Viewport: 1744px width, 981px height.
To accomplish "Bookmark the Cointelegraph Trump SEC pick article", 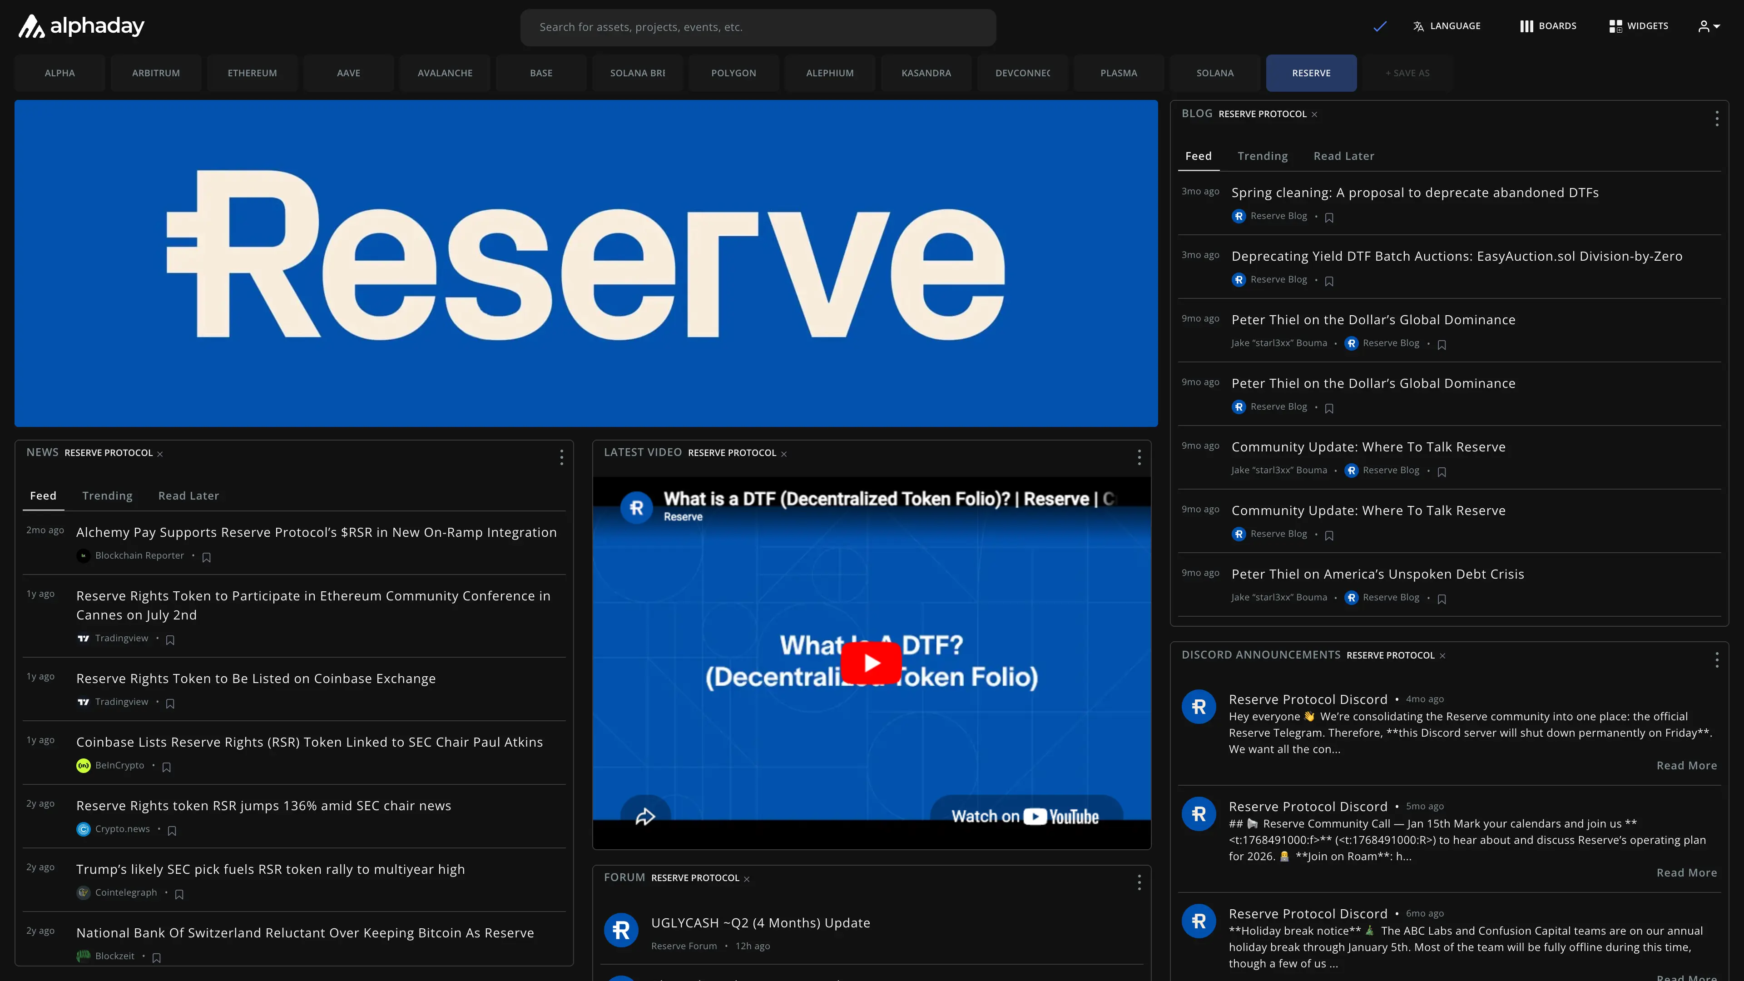I will [179, 894].
